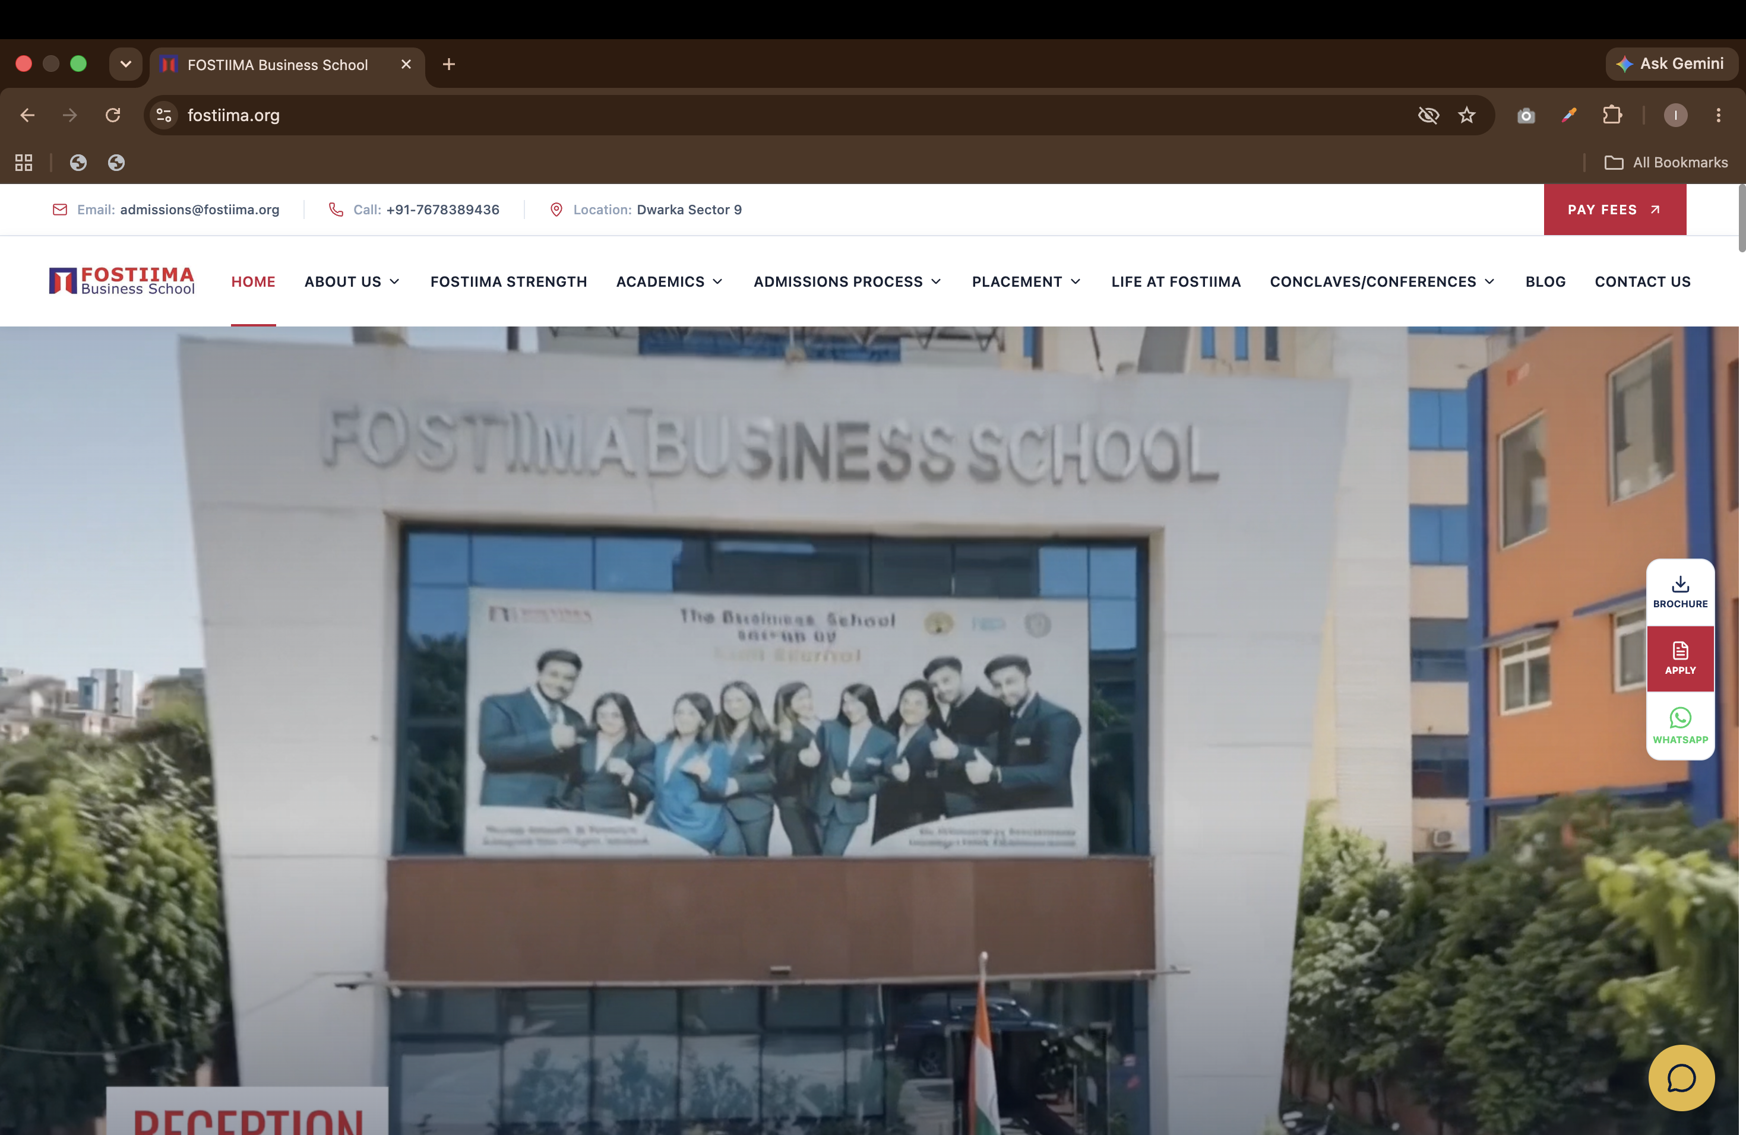Open a new browser tab
The width and height of the screenshot is (1746, 1135).
click(x=449, y=65)
